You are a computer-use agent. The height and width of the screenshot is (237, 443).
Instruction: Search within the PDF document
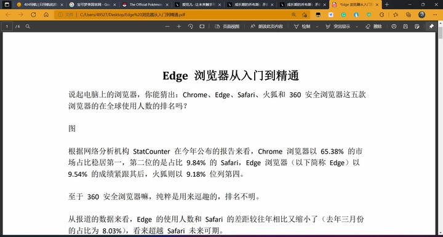click(28, 26)
